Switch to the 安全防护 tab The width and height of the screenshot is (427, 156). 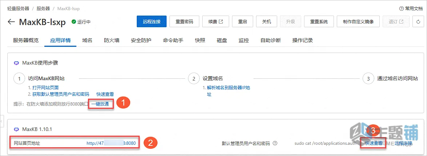141,41
